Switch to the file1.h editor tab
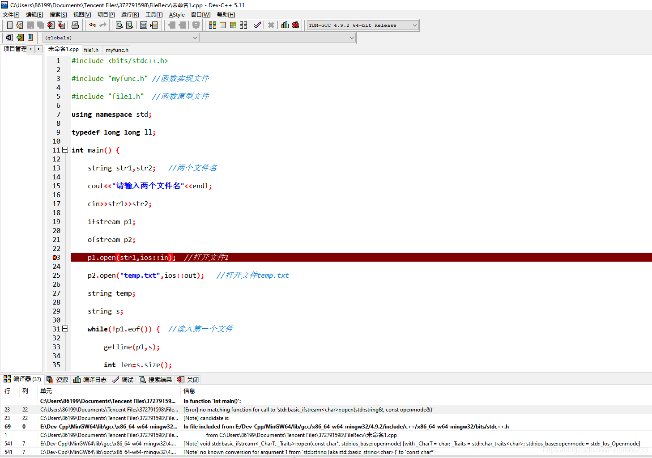Viewport: 652px width, 458px height. pos(91,50)
